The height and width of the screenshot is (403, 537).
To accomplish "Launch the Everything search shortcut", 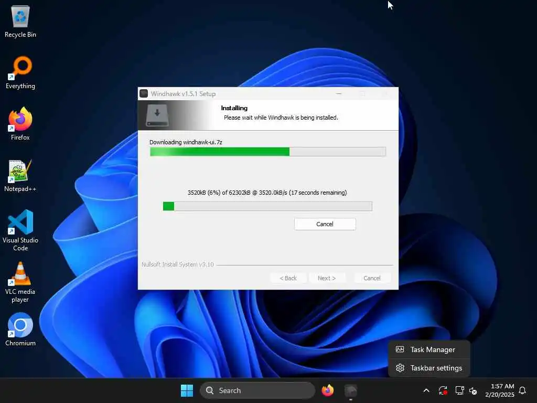I will pyautogui.click(x=20, y=72).
